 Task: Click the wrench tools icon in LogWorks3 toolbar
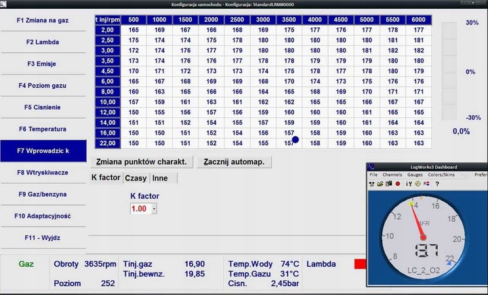tap(409, 184)
